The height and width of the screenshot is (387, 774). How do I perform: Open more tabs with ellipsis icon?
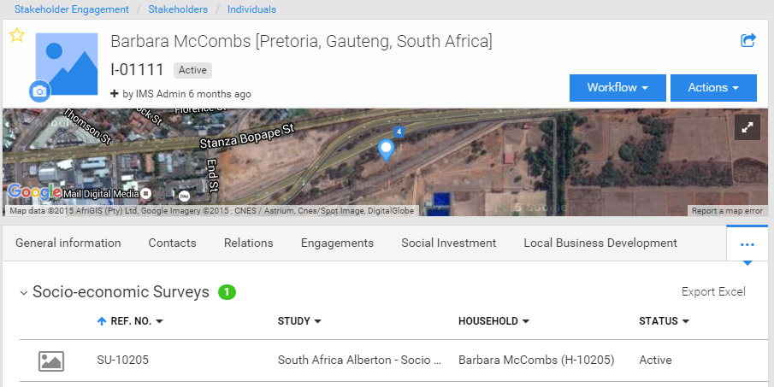(x=747, y=244)
